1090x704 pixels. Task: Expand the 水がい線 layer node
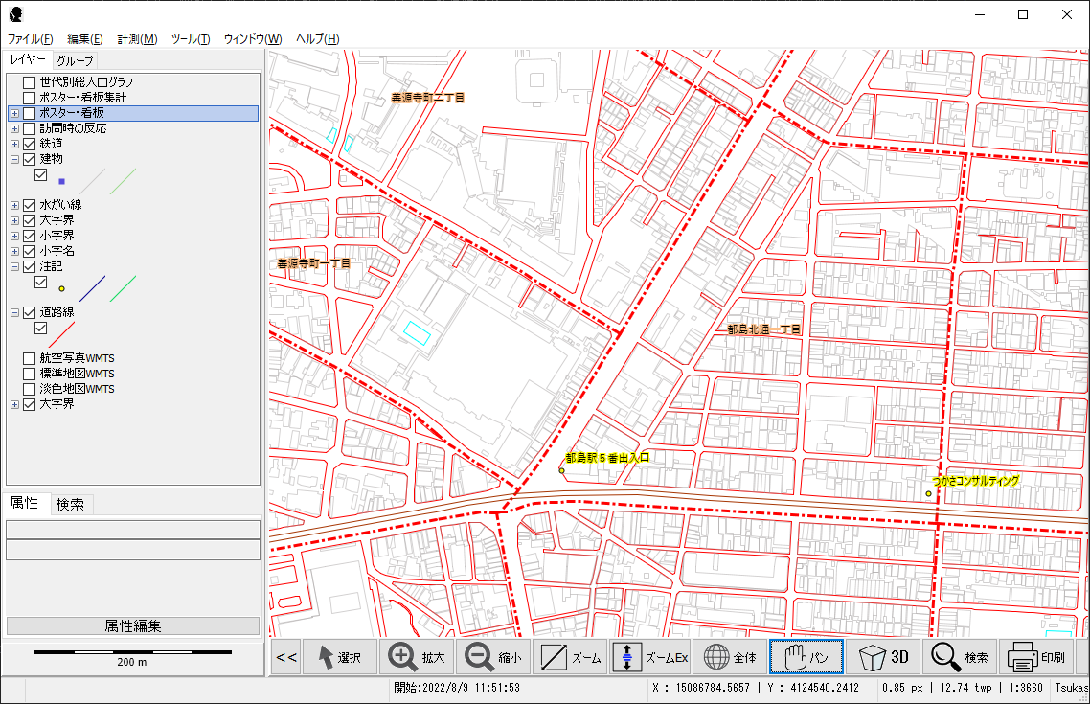(15, 205)
